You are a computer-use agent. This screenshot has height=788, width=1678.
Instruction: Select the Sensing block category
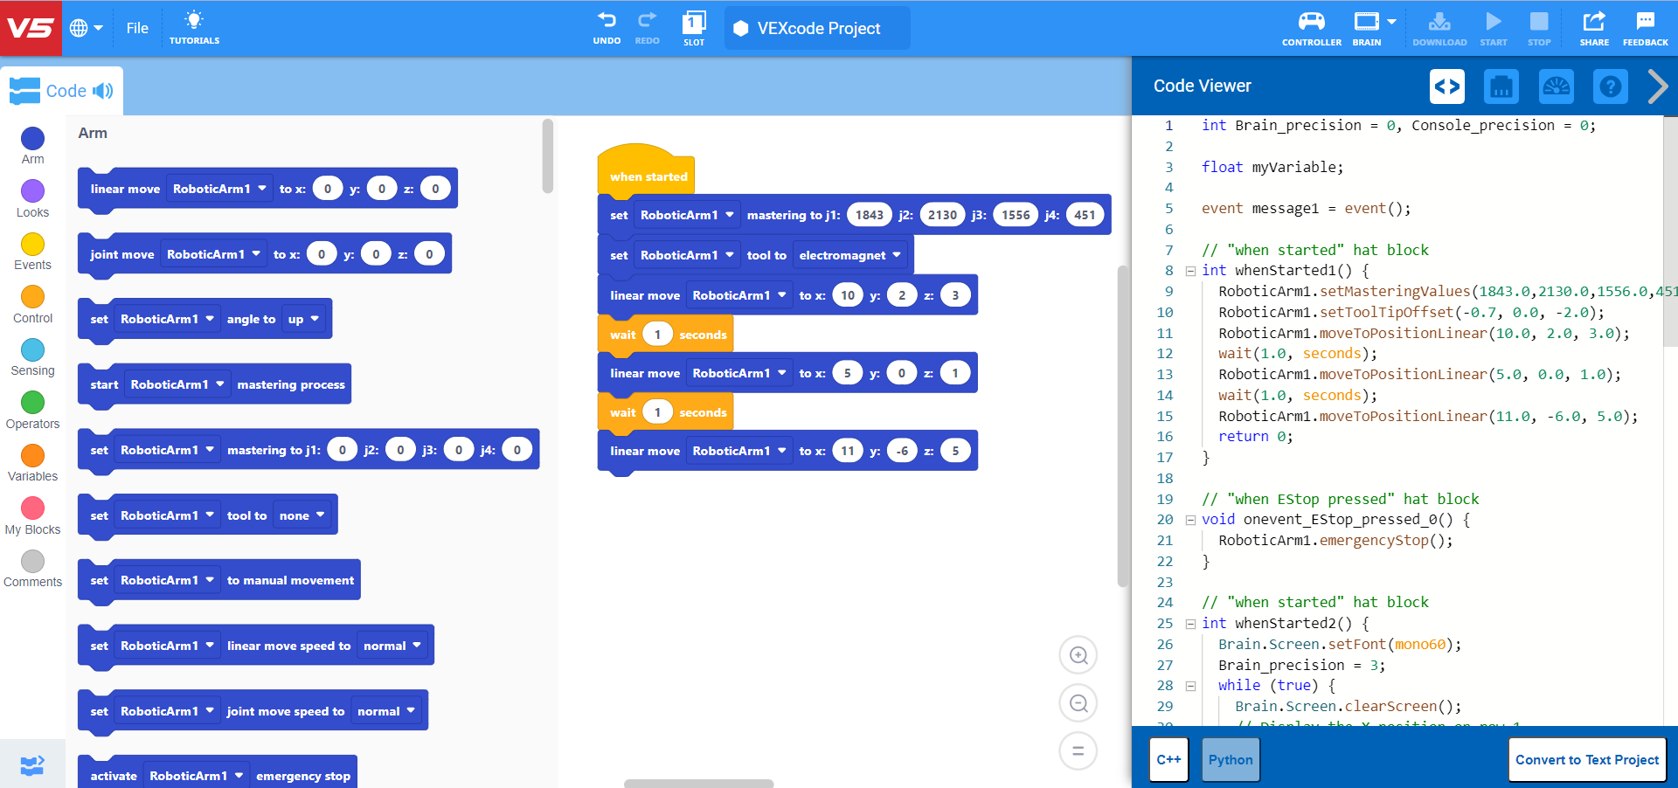click(32, 357)
